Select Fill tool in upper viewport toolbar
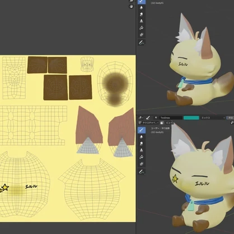Image resolution: width=234 pixels, height=234 pixels. (142, 28)
